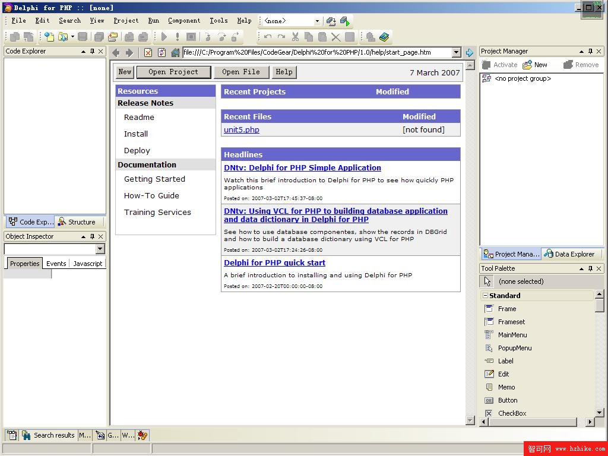
Task: Click the ladybug debug icon in the bottom tab bar
Action: [142, 435]
